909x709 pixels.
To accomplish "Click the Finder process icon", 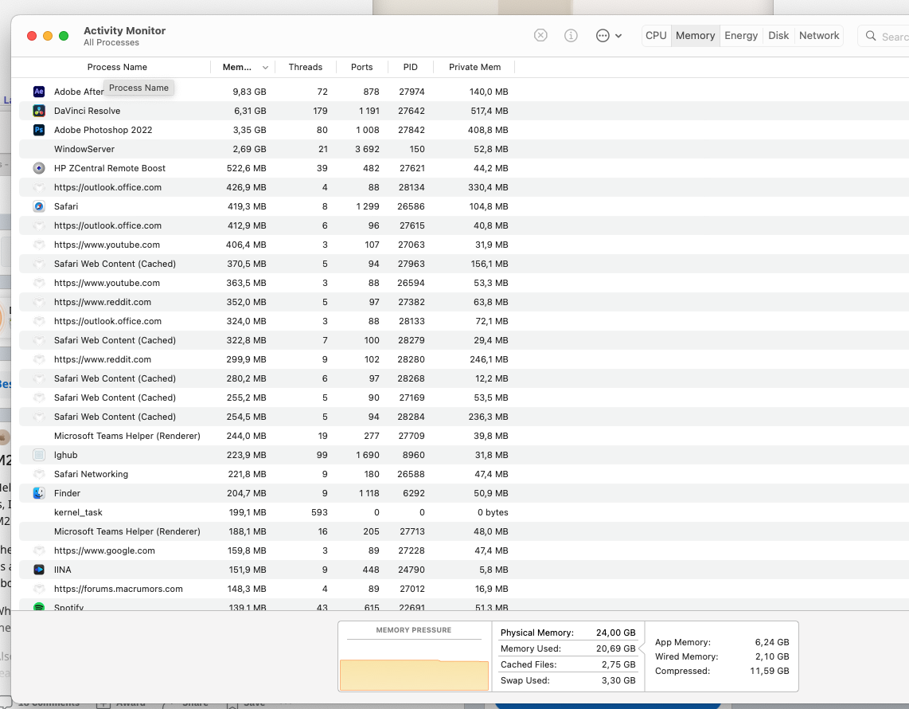I will tap(39, 493).
